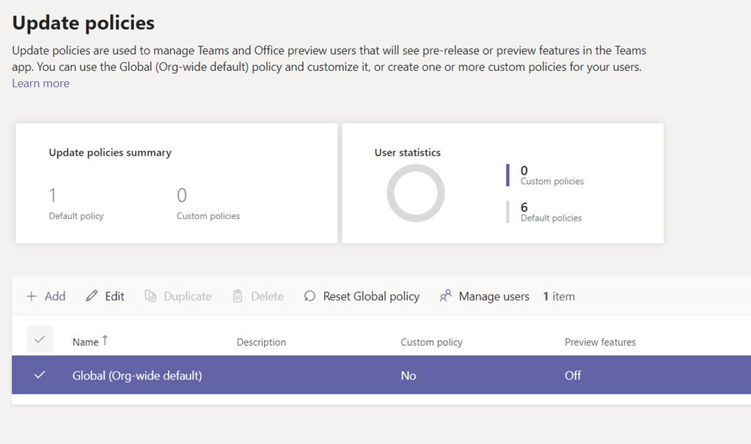The width and height of the screenshot is (751, 444).
Task: Click the default policy count number
Action: tap(52, 196)
